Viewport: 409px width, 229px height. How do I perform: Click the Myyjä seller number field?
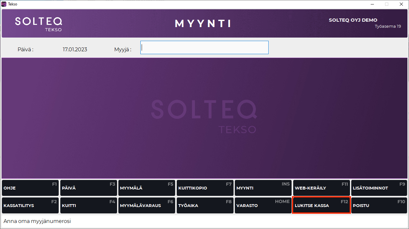[x=204, y=47]
